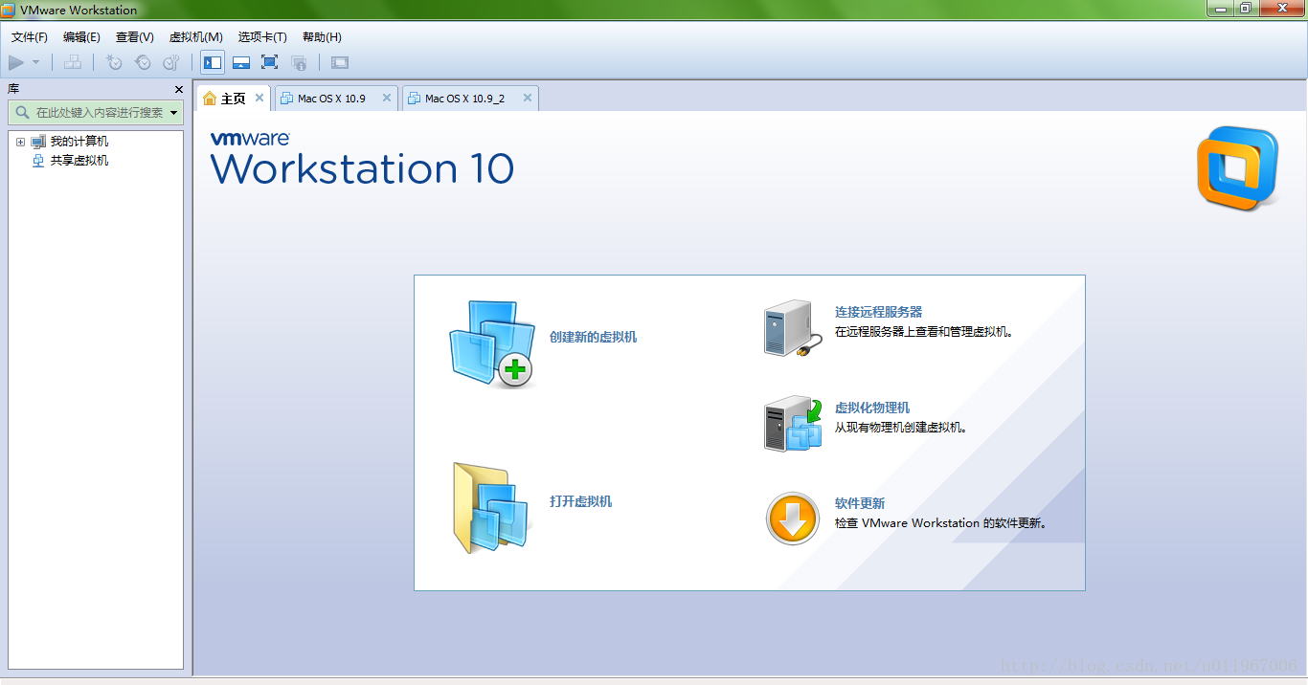Open the 编辑(E) menu

[x=81, y=37]
